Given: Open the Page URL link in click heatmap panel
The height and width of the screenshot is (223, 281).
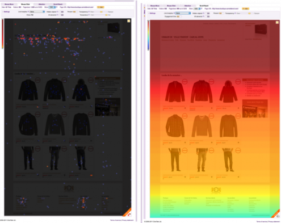Looking at the screenshot, I should click(x=80, y=7).
